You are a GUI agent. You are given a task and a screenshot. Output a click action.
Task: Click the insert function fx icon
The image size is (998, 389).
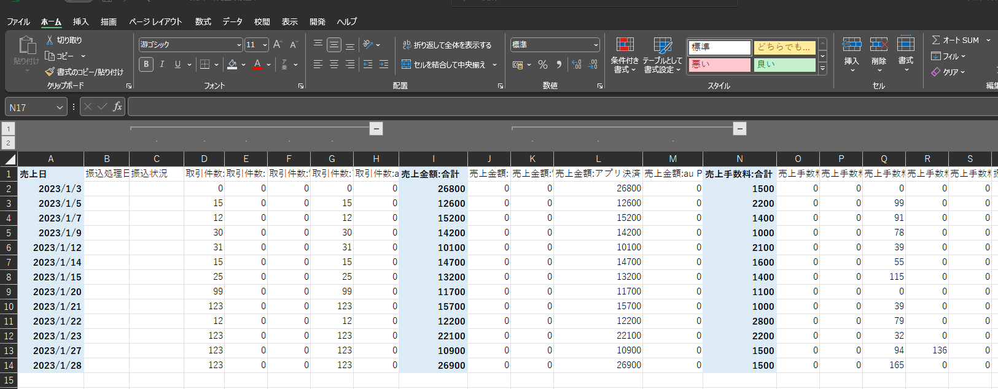pos(117,107)
